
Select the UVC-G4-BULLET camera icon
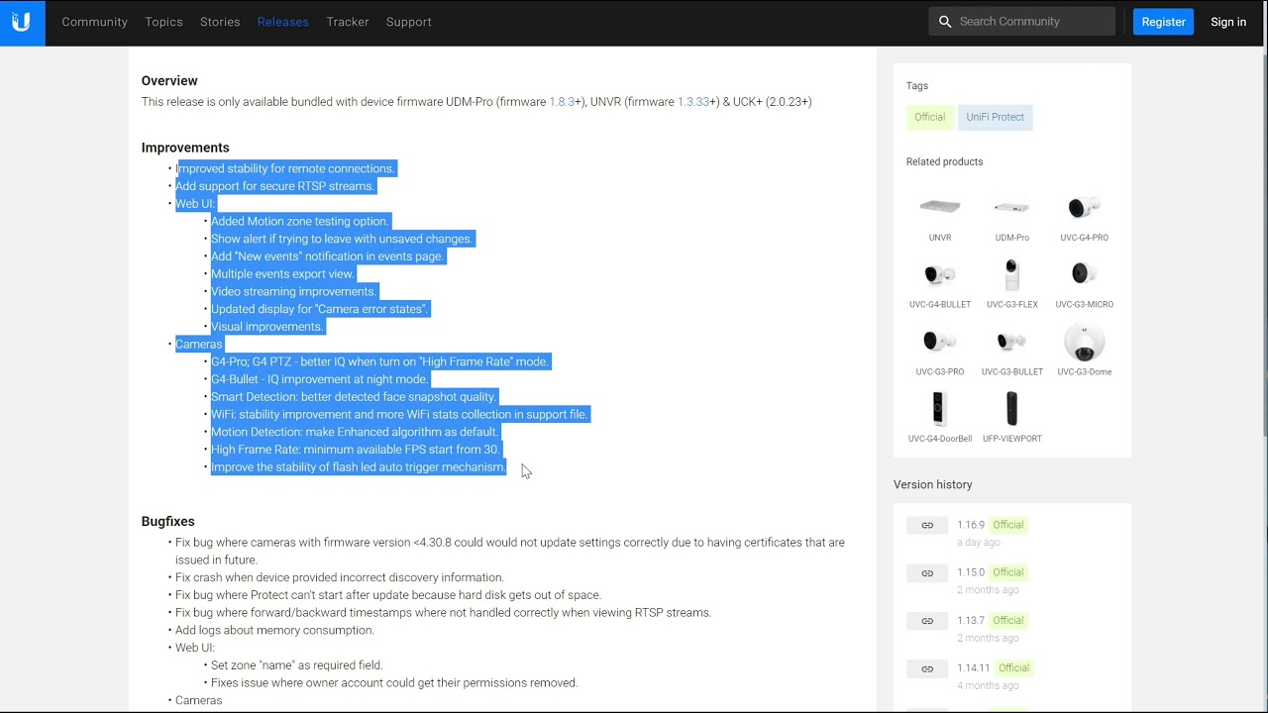point(940,274)
